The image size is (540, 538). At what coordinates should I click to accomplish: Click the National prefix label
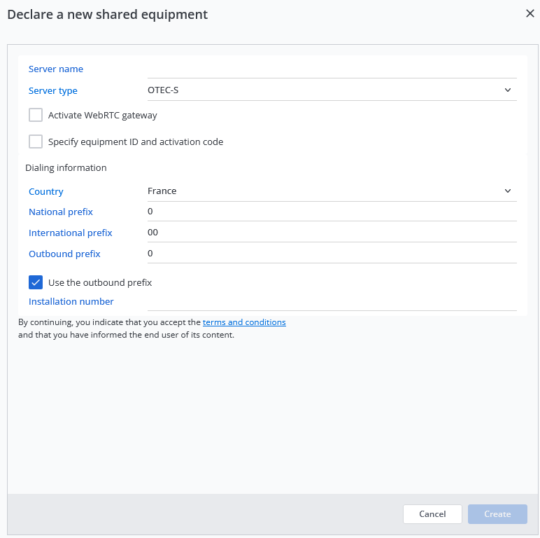tap(61, 212)
